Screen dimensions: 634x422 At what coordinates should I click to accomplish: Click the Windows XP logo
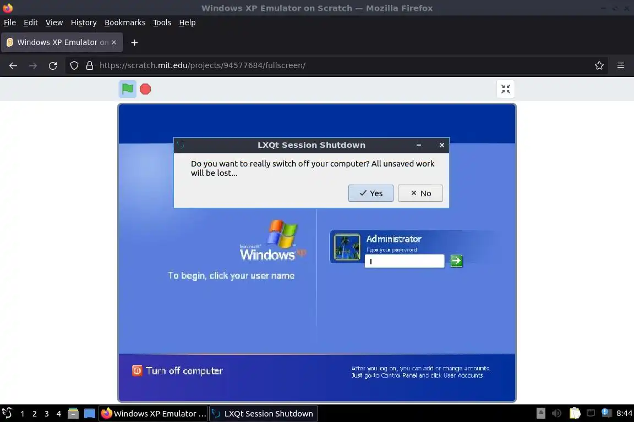[274, 241]
